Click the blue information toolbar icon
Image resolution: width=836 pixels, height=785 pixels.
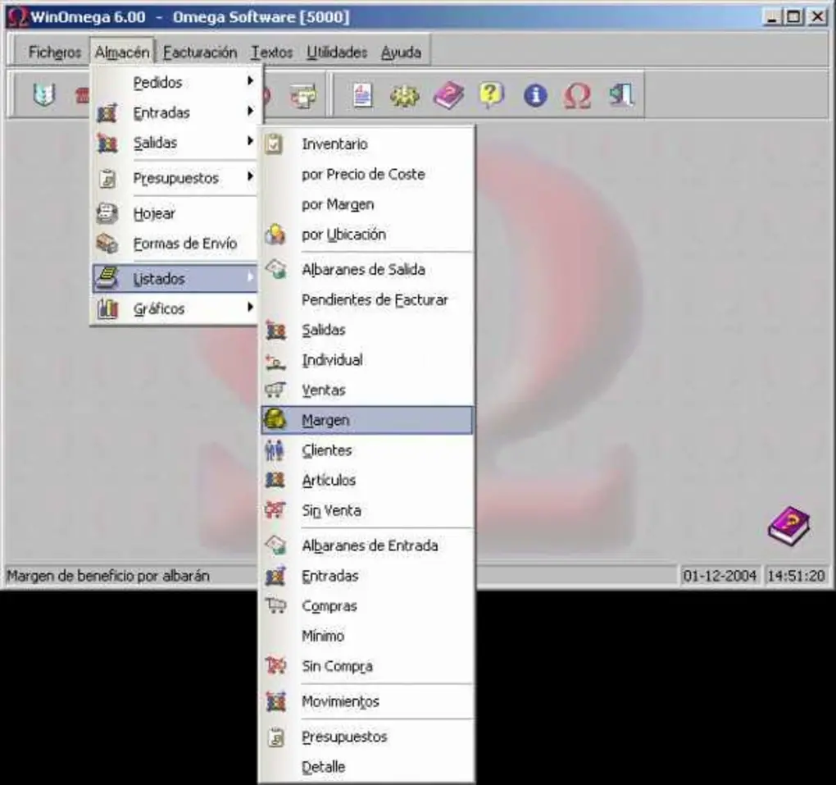pyautogui.click(x=534, y=96)
